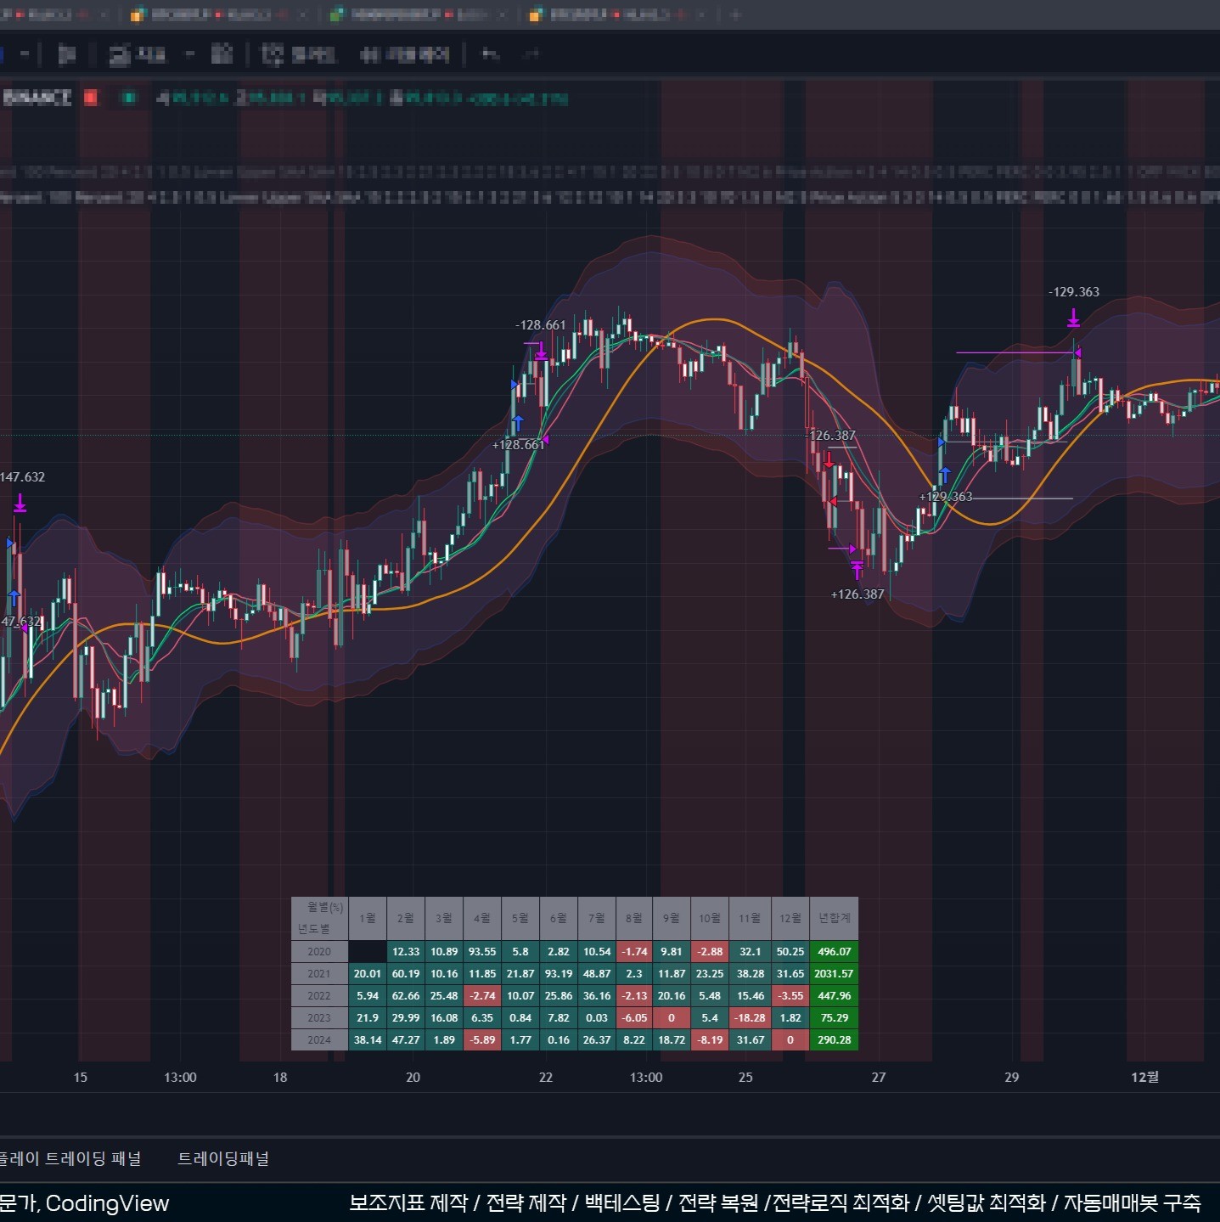1220x1222 pixels.
Task: Click the 2021 yearly total 2031.57 cell
Action: click(834, 974)
